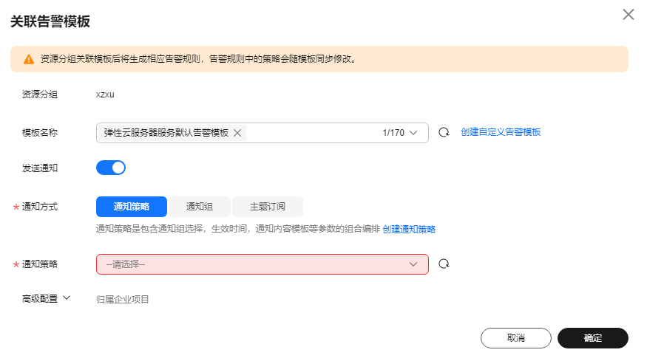The height and width of the screenshot is (361, 647).
Task: Click the 取消 button
Action: coord(516,338)
